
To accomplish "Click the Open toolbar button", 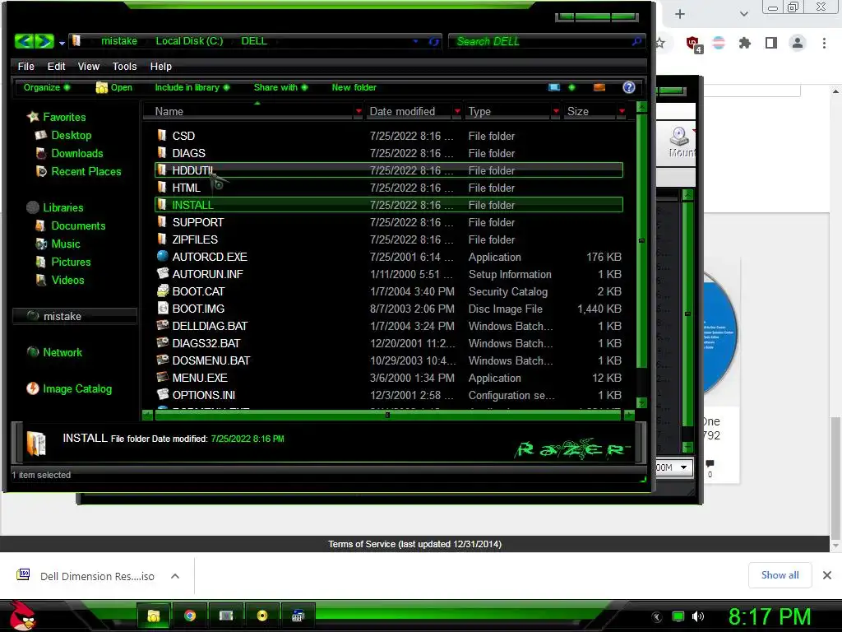I will point(113,87).
